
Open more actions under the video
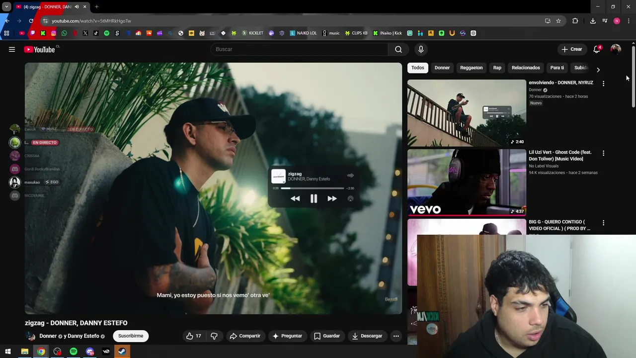point(396,336)
